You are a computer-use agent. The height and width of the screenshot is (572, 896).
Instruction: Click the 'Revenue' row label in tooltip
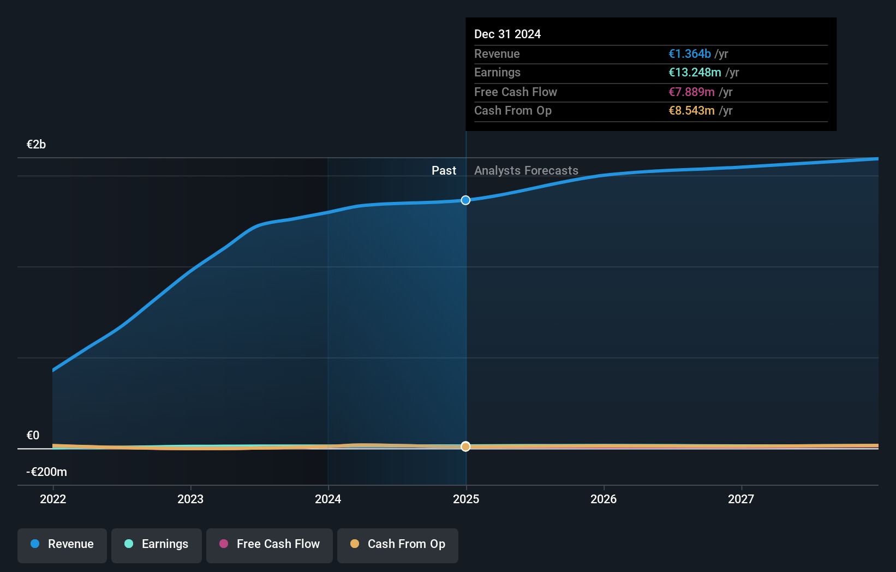coord(497,53)
